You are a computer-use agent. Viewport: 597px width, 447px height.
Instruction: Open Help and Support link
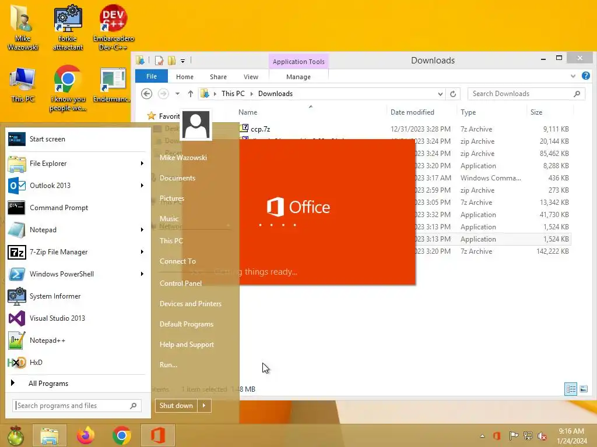point(187,345)
